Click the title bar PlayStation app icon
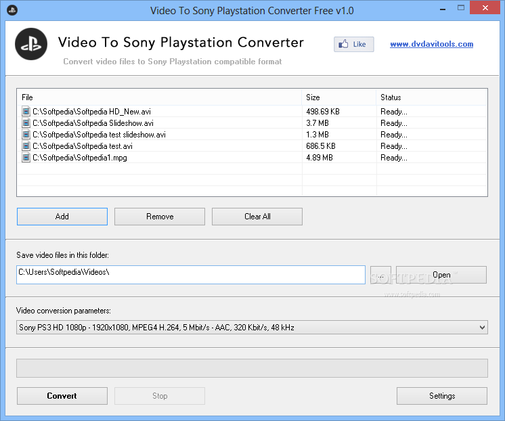The image size is (505, 421). click(12, 10)
